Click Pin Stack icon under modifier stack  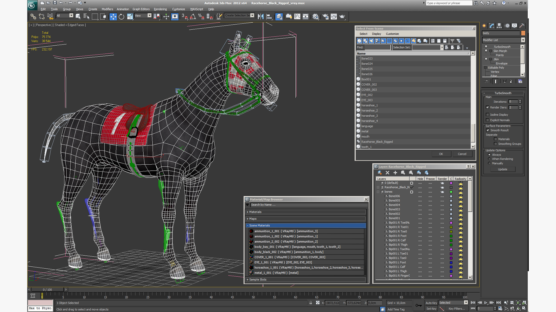click(x=487, y=81)
